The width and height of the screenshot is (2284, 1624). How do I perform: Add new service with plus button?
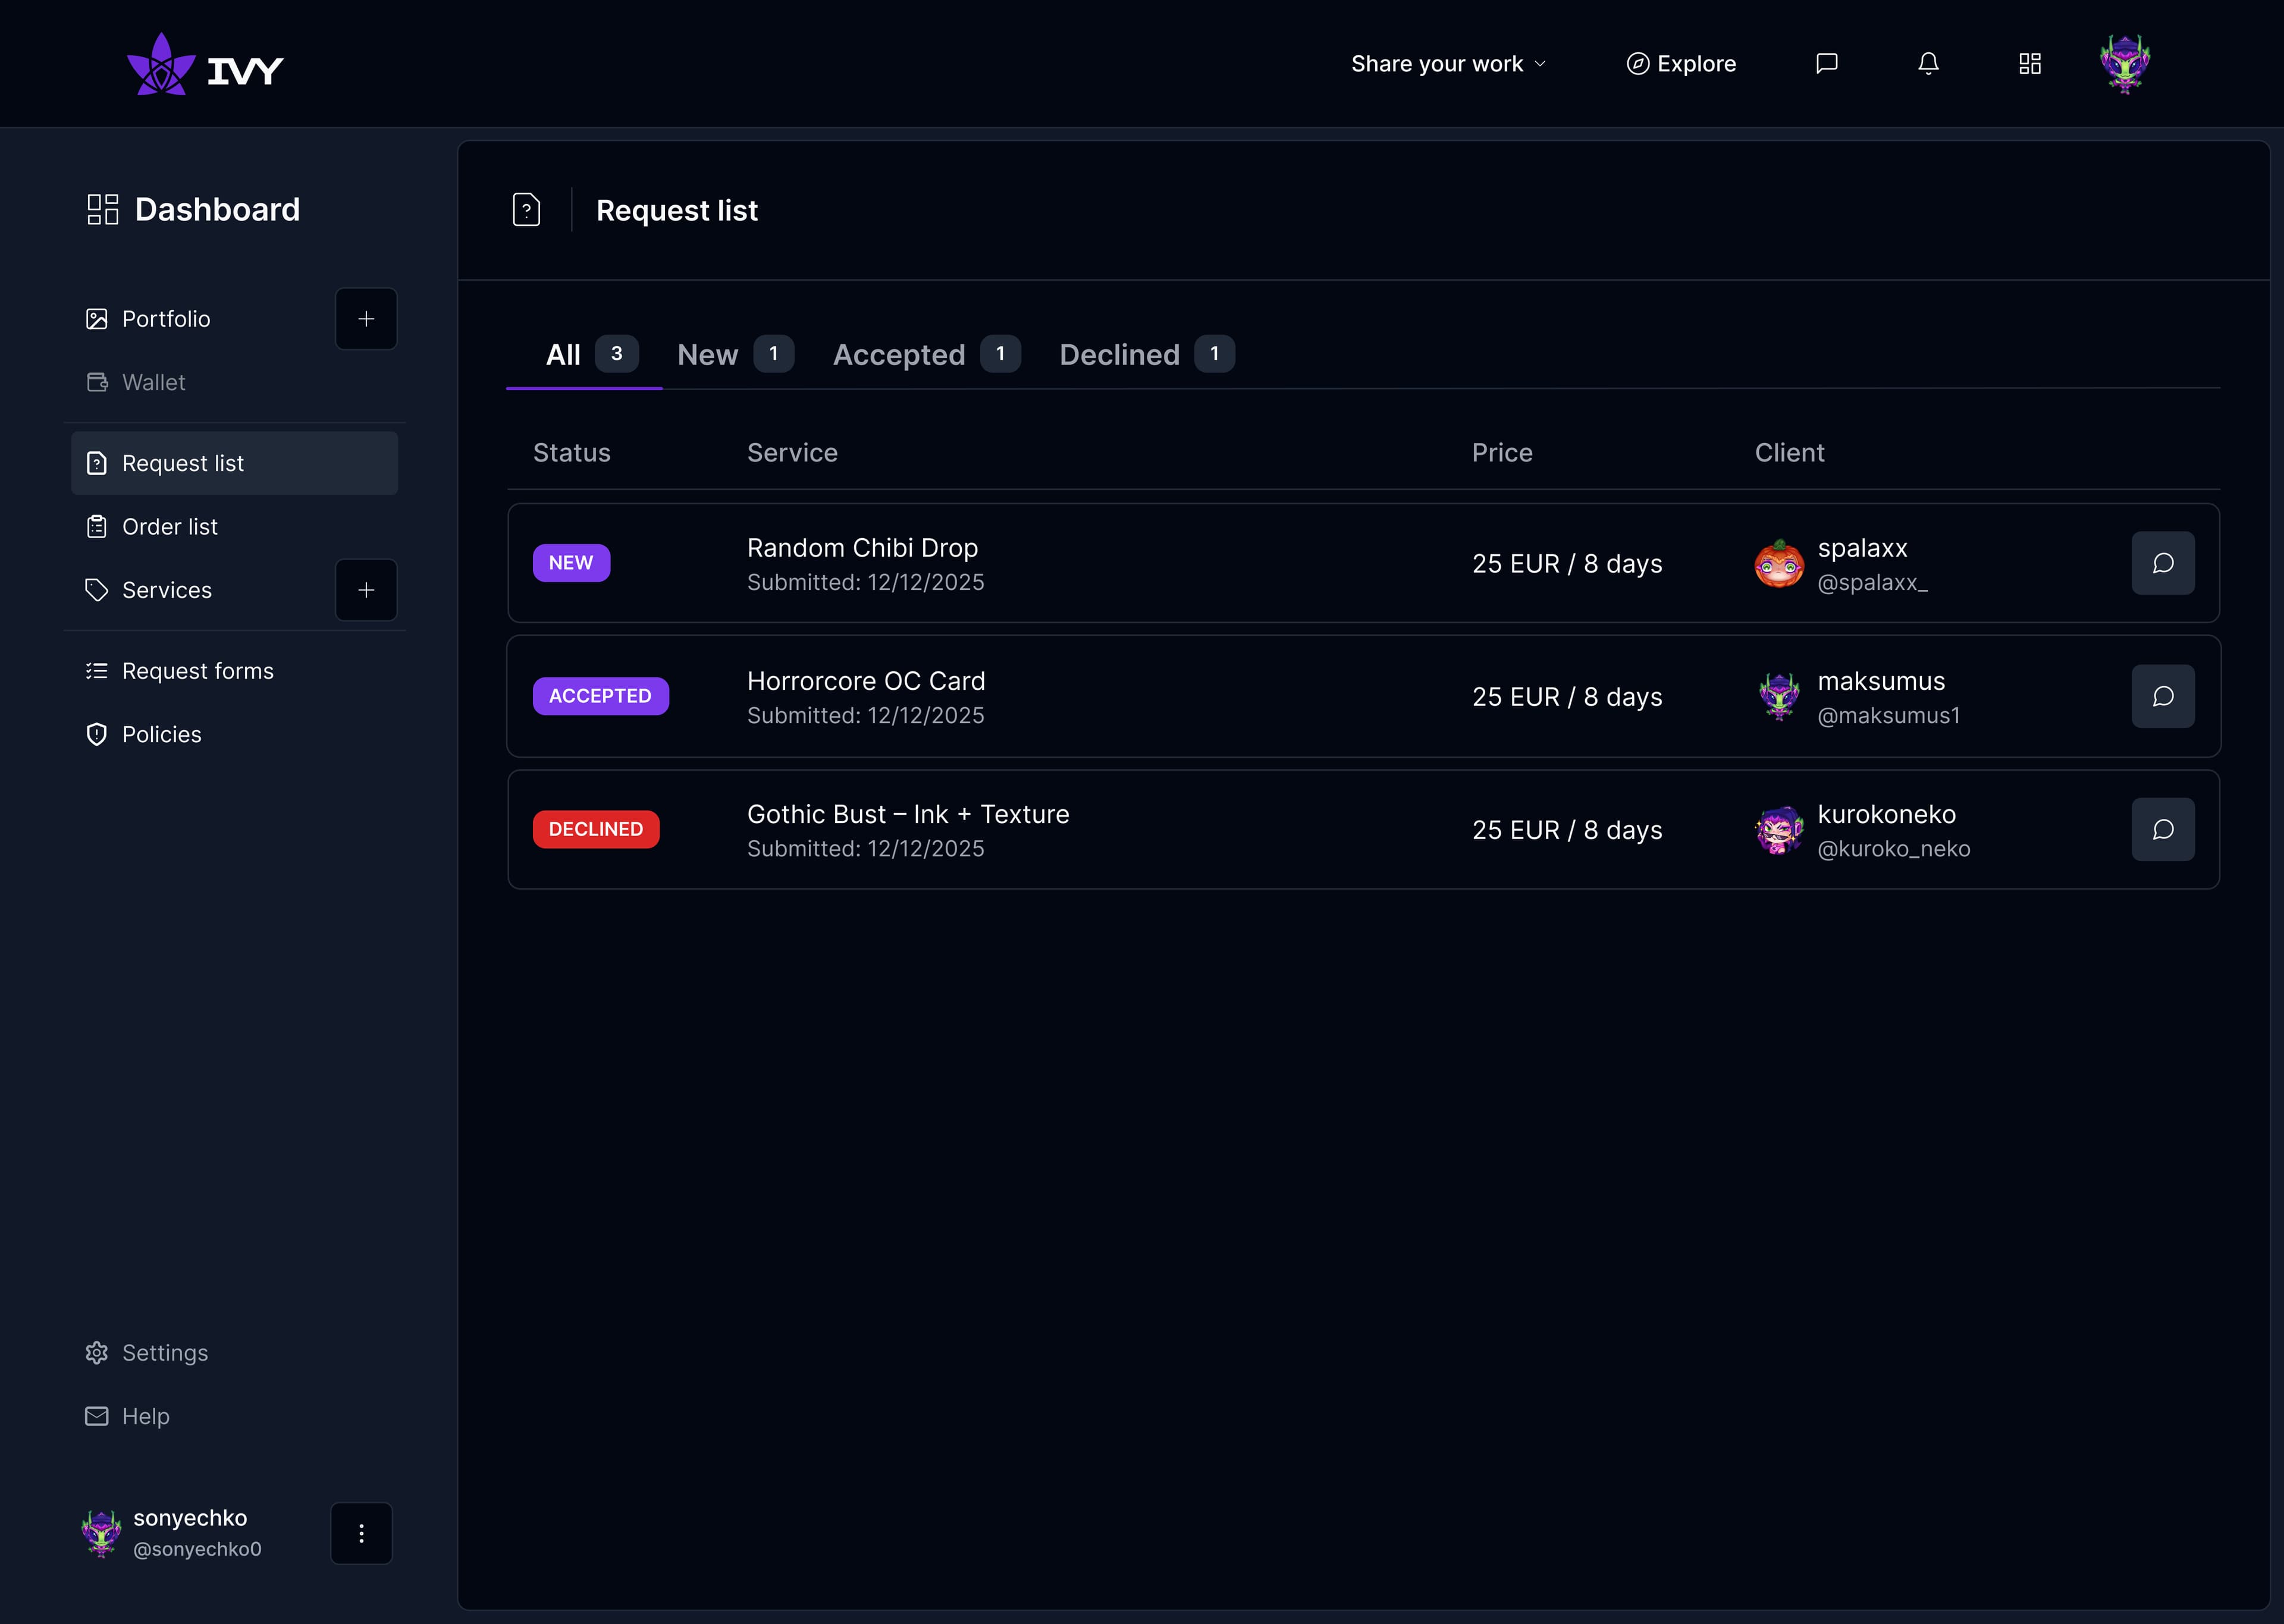pyautogui.click(x=366, y=590)
